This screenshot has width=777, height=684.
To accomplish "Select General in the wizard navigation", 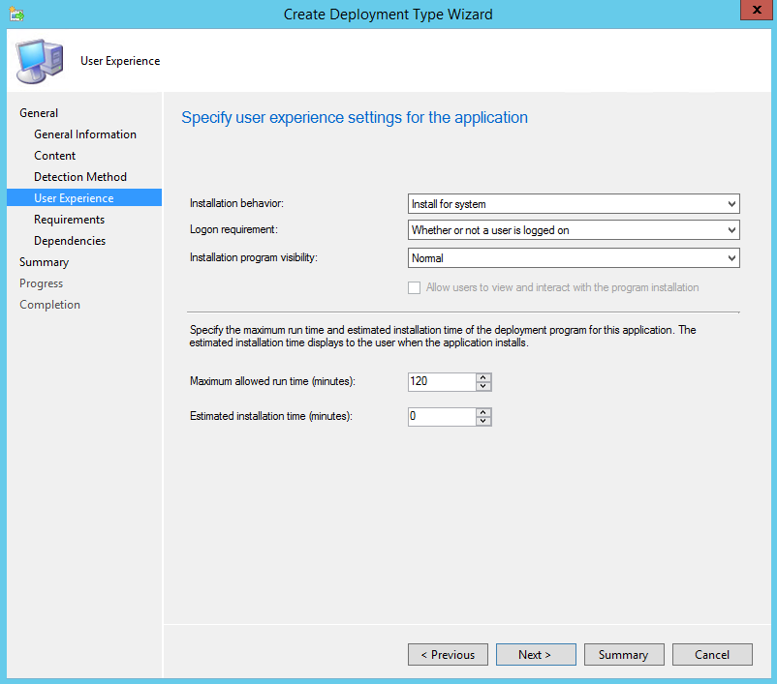I will (x=39, y=113).
